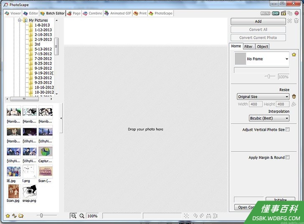Viewport: 304px width, 224px height.
Task: Switch to the Editor tab
Action: pyautogui.click(x=30, y=13)
